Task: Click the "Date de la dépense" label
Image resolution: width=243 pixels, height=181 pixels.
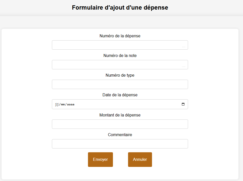Action: point(120,95)
